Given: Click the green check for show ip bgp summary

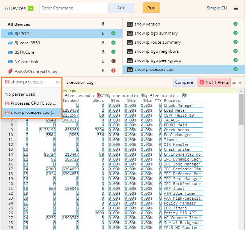Looking at the screenshot, I should pos(236,33).
